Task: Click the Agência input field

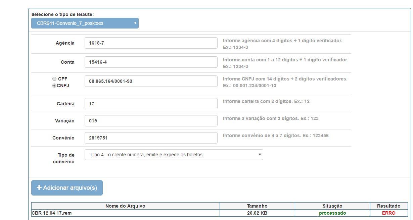Action: [x=151, y=43]
